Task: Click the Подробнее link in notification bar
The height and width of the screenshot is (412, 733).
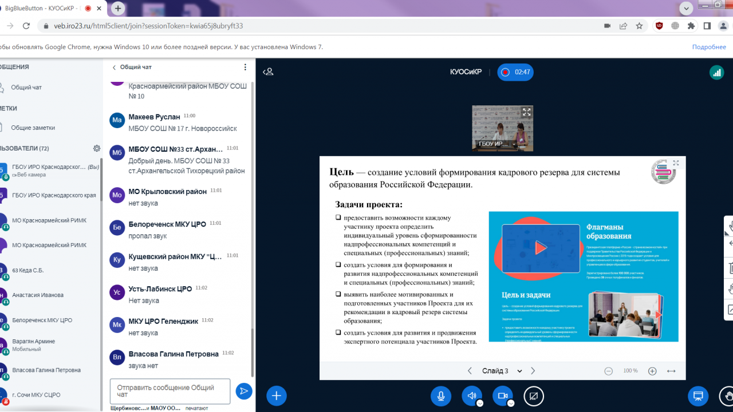Action: pyautogui.click(x=709, y=47)
